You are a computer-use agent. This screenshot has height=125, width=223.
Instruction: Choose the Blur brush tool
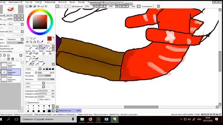click(x=29, y=63)
